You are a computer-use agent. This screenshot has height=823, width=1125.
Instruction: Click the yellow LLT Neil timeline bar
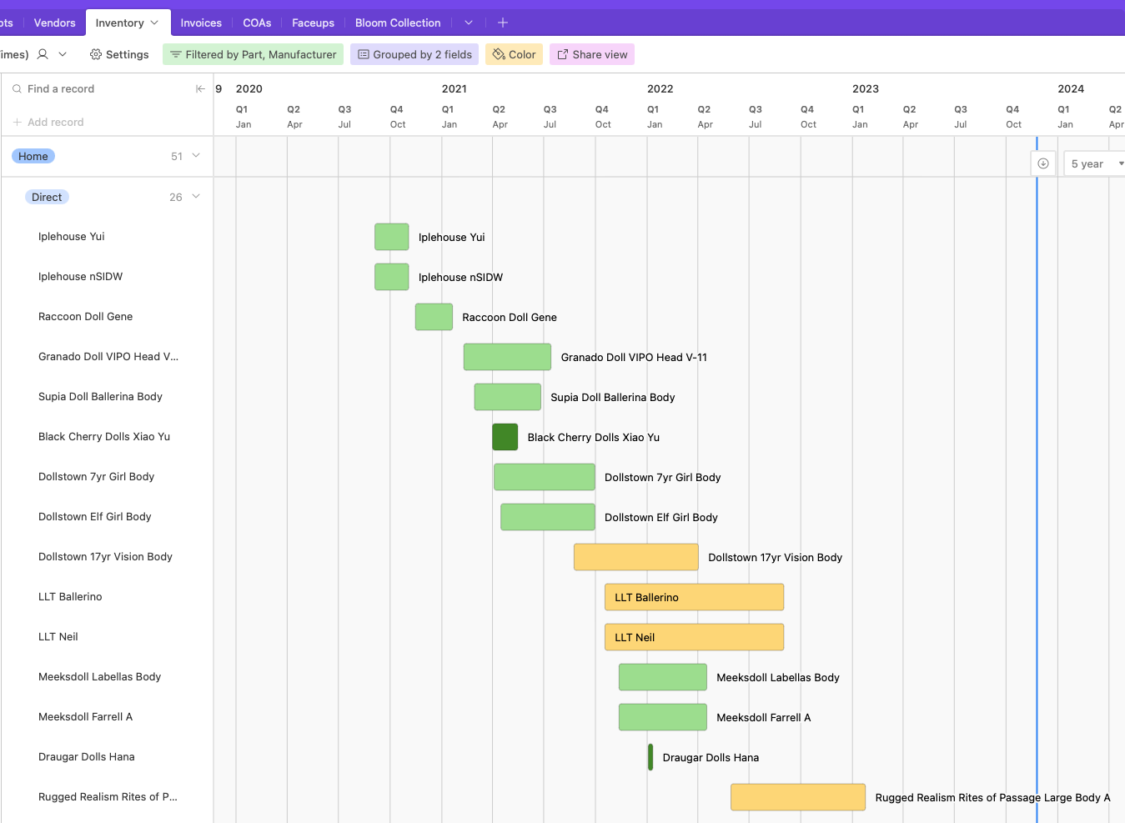[694, 637]
